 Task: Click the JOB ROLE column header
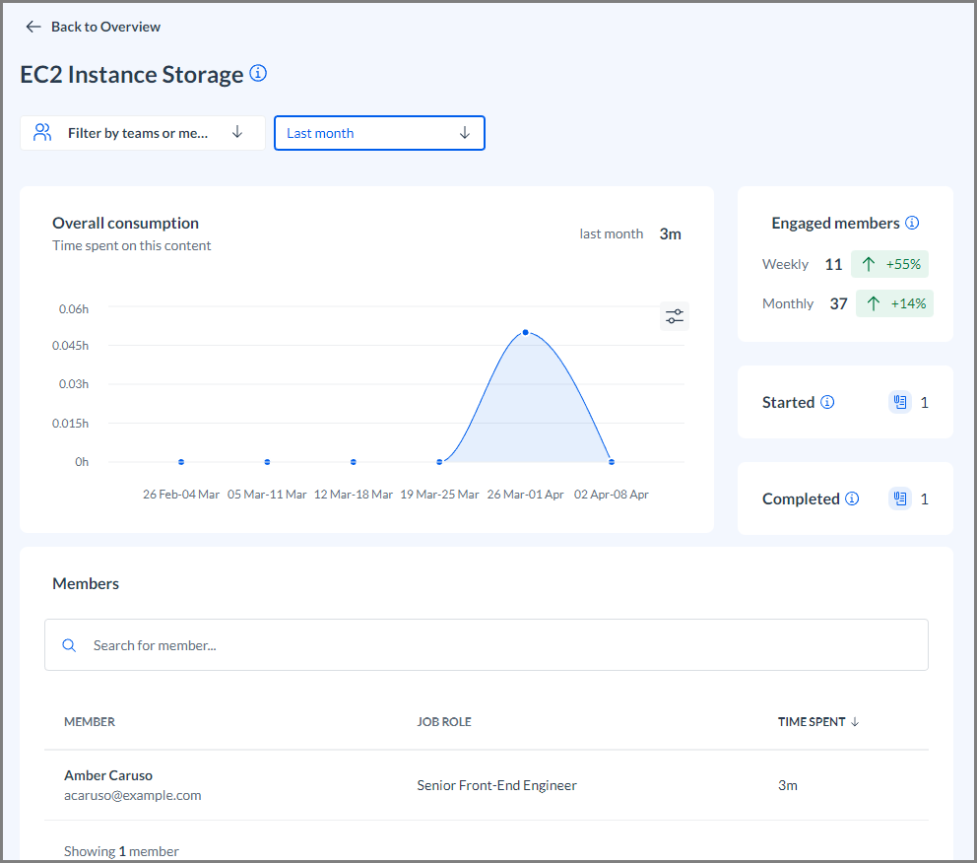(443, 721)
